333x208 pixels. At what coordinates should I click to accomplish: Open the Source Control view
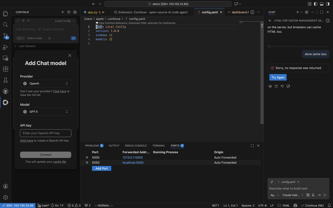coord(5,36)
